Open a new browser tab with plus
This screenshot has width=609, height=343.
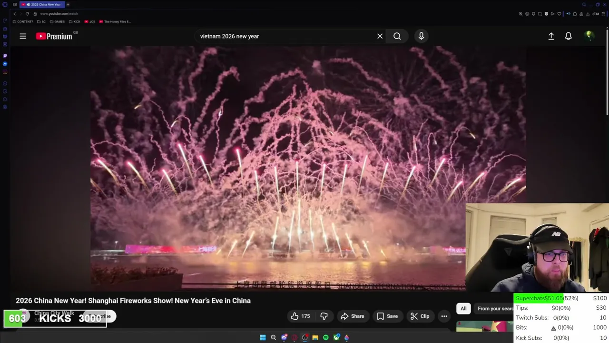pyautogui.click(x=68, y=4)
